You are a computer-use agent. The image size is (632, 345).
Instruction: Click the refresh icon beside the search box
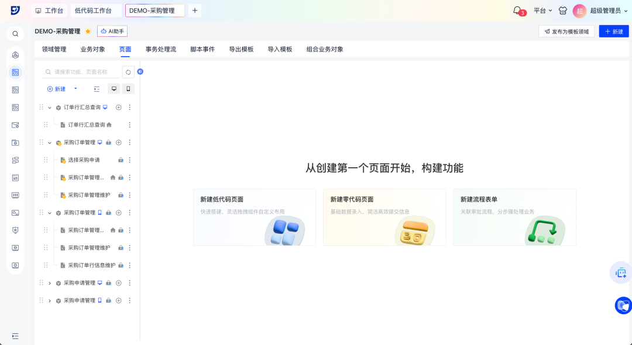tap(128, 72)
